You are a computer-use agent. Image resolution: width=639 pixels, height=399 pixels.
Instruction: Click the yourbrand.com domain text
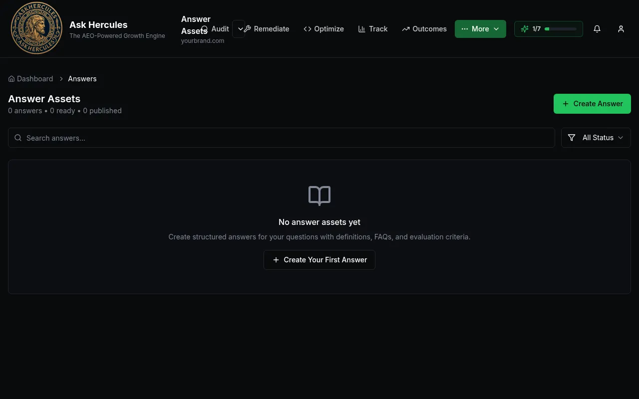[x=203, y=41]
